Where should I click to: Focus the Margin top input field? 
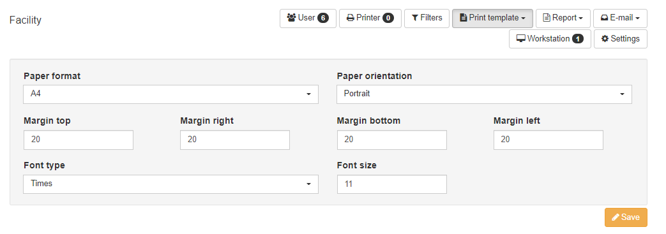coord(79,140)
